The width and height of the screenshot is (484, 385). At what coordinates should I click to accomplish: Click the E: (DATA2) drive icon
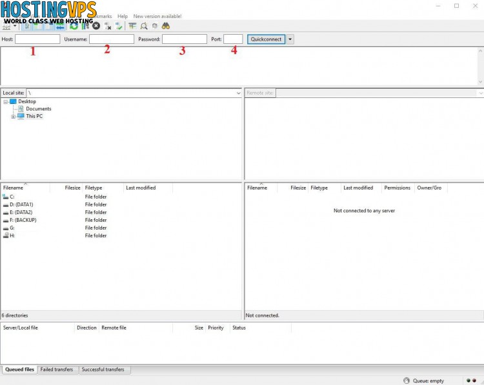pyautogui.click(x=6, y=212)
